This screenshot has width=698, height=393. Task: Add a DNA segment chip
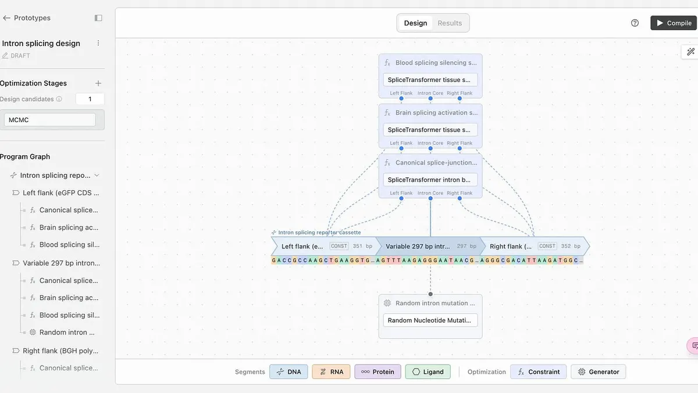(289, 371)
